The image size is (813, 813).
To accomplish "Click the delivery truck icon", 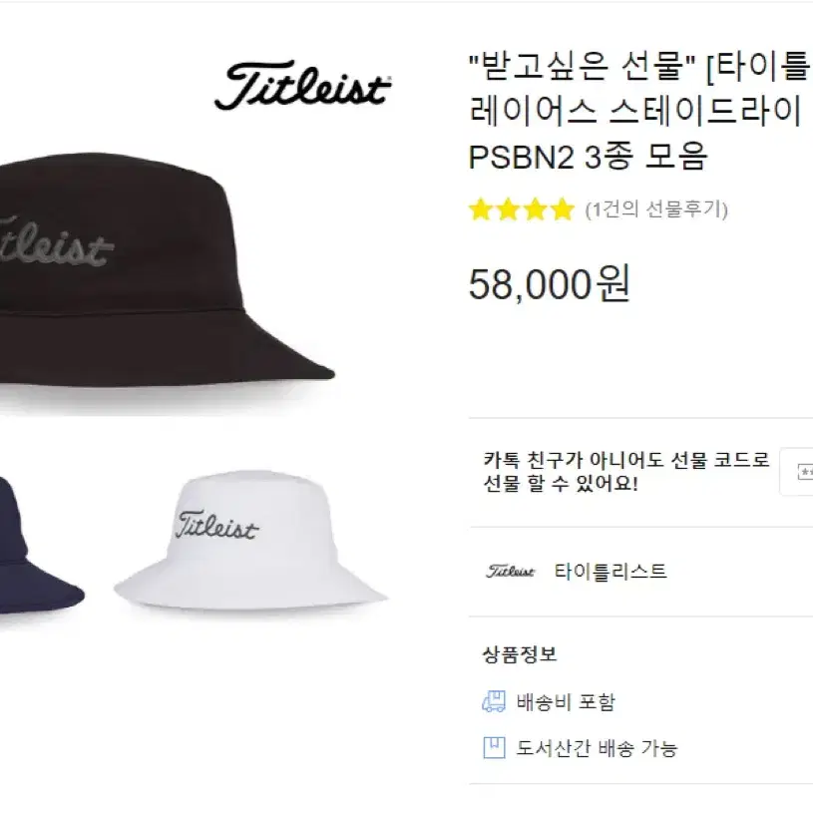I will pyautogui.click(x=494, y=701).
